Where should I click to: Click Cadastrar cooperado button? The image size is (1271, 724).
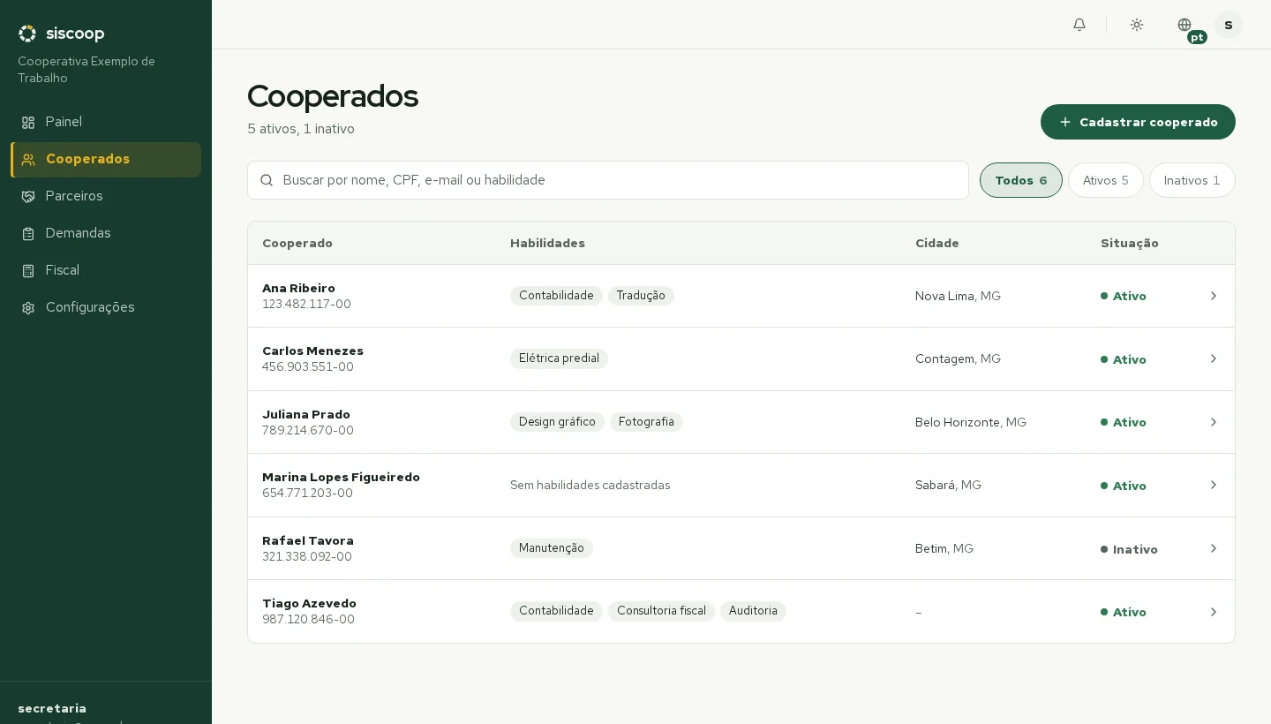[x=1138, y=122]
